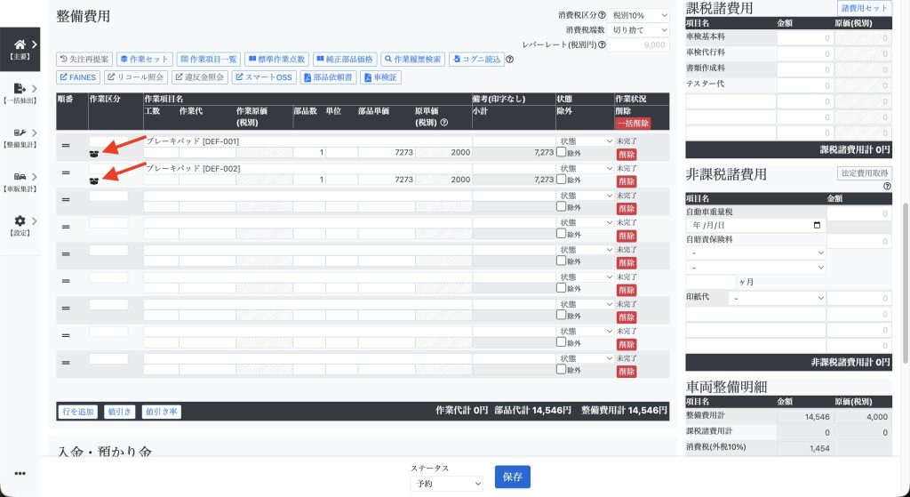Open FAINES external link
Image resolution: width=910 pixels, height=497 pixels.
pos(78,77)
